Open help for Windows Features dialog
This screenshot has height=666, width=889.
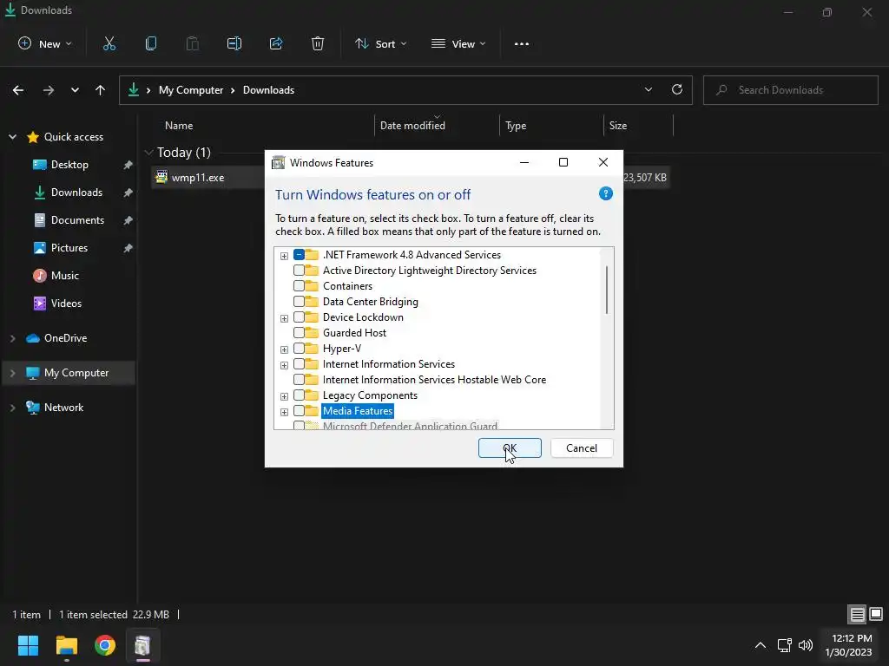605,193
